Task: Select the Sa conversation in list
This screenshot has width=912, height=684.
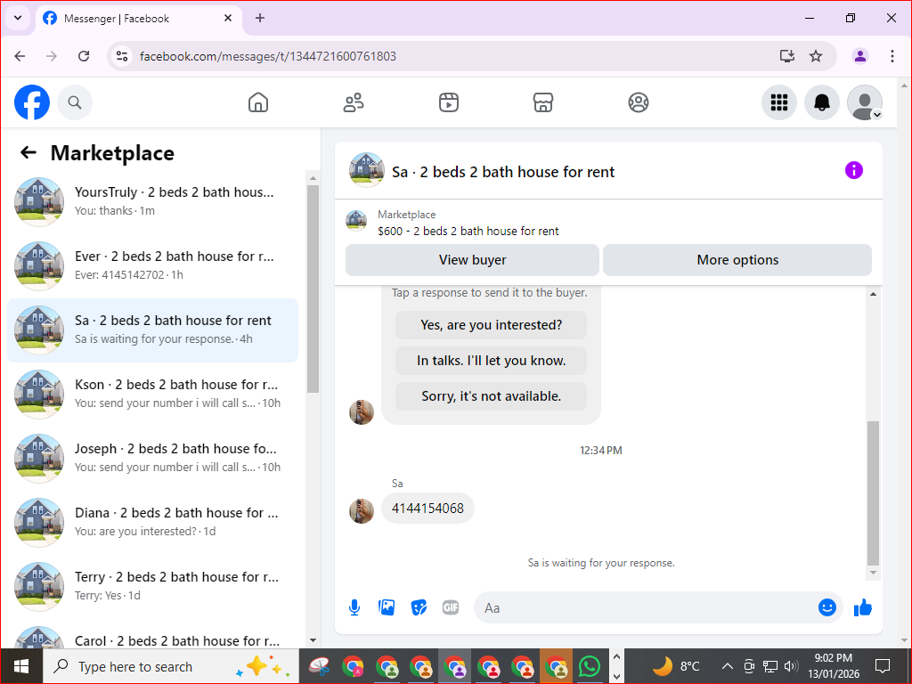Action: (x=153, y=330)
